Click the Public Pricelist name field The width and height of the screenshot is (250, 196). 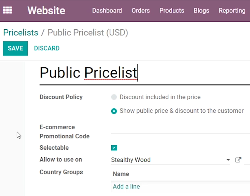pos(145,73)
